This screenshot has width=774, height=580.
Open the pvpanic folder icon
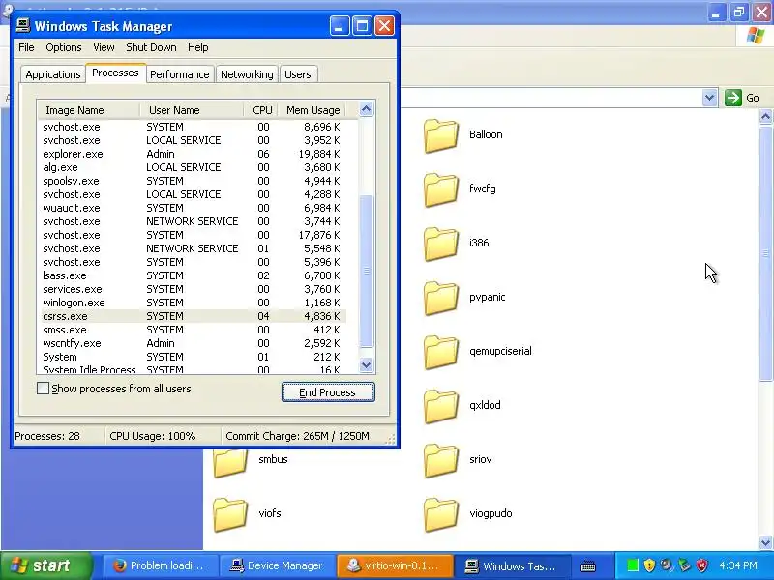click(441, 298)
